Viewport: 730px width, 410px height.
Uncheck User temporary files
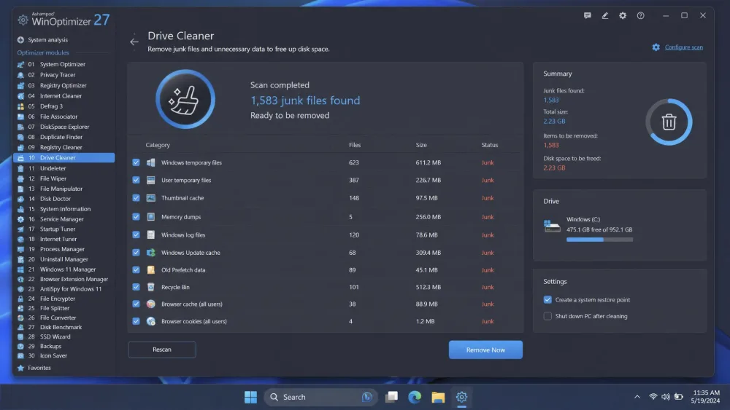pyautogui.click(x=136, y=180)
